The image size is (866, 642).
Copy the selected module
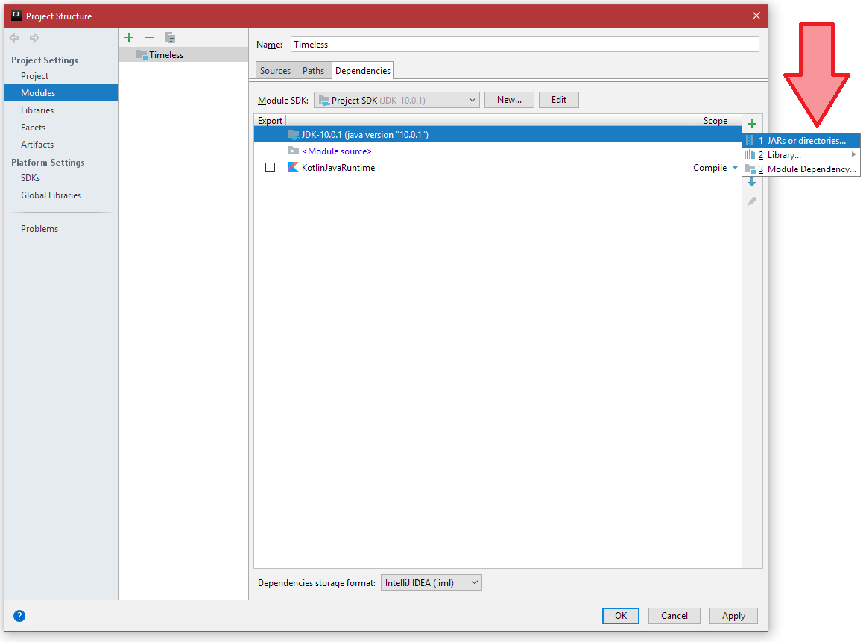(x=170, y=37)
